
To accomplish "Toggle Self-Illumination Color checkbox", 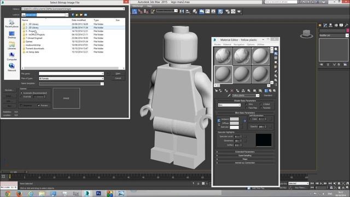I will pos(250,119).
